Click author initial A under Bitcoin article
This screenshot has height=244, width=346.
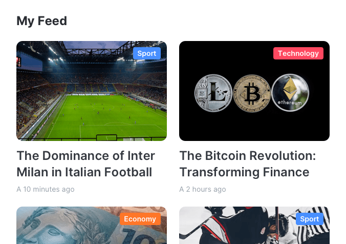tap(182, 189)
